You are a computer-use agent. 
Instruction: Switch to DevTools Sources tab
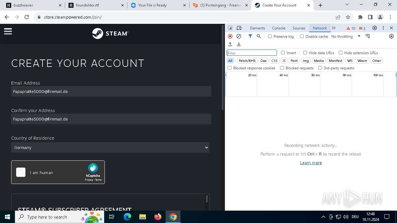click(x=299, y=28)
